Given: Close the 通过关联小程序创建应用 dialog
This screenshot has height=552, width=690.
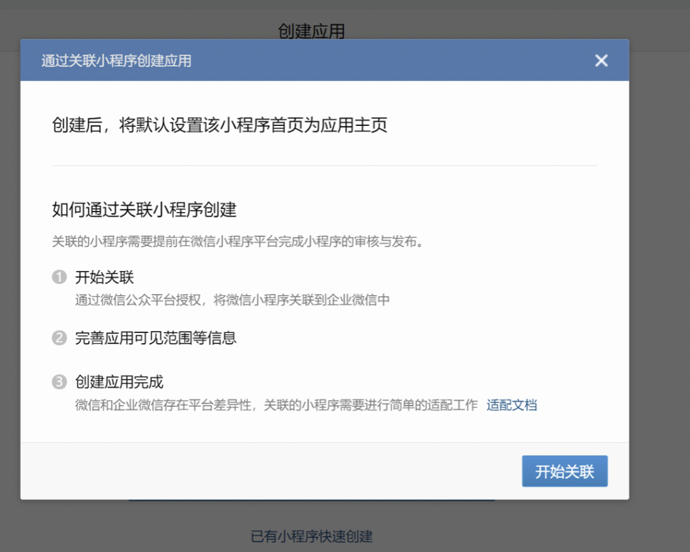Looking at the screenshot, I should coord(601,60).
